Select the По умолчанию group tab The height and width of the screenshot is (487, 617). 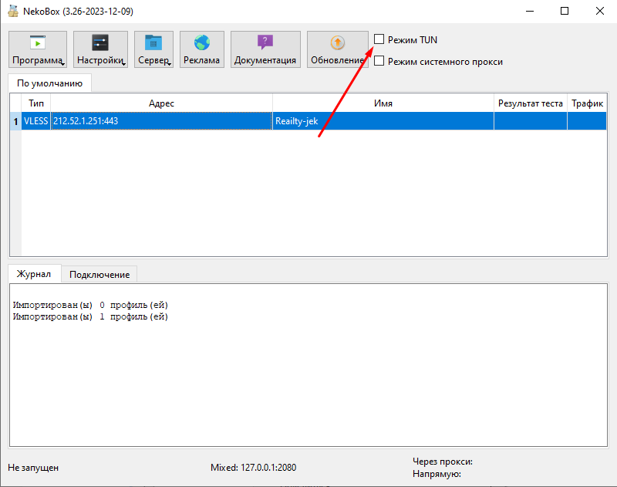(x=49, y=83)
